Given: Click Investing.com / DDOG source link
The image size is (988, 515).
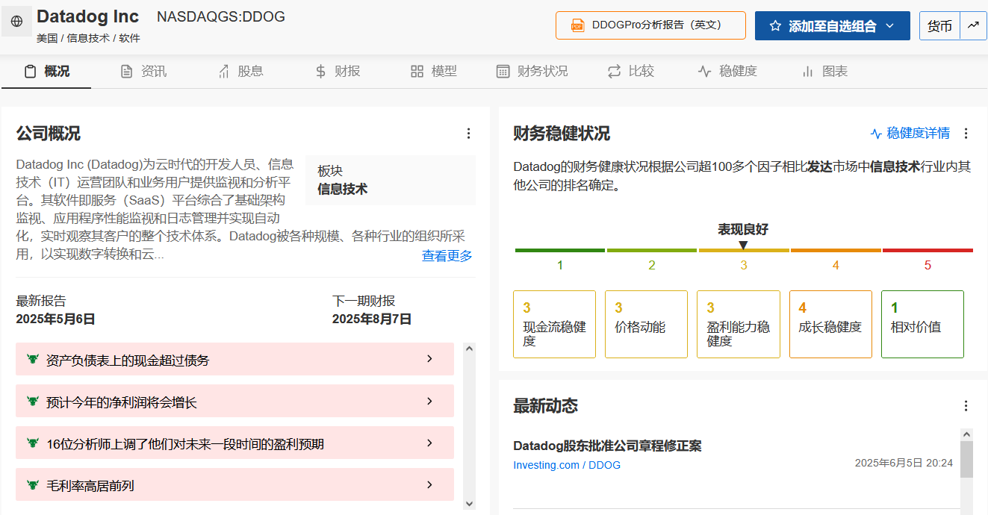Looking at the screenshot, I should pyautogui.click(x=567, y=465).
